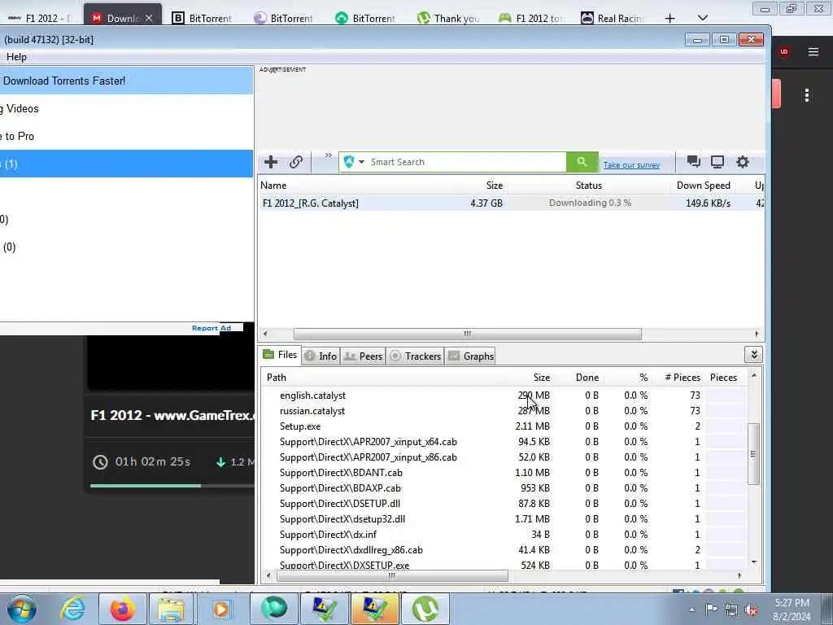
Task: Expand the toolbar overflow chevron
Action: tap(329, 155)
